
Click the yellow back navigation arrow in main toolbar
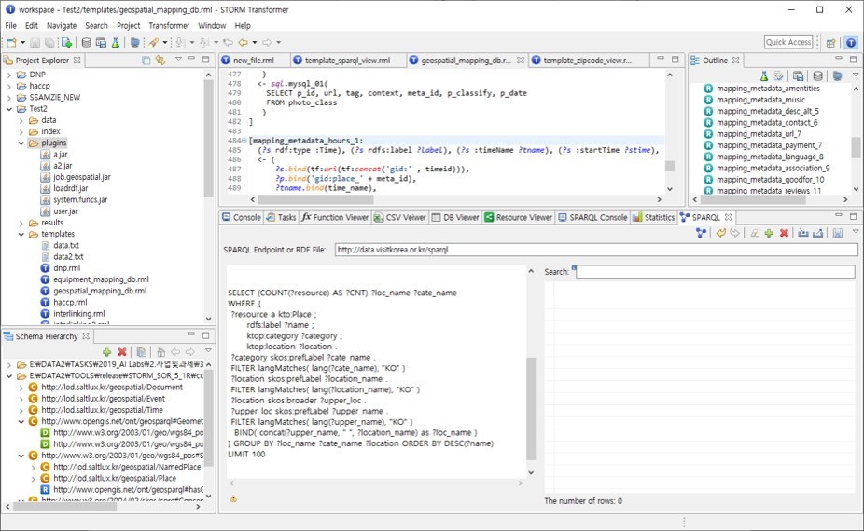click(x=243, y=42)
